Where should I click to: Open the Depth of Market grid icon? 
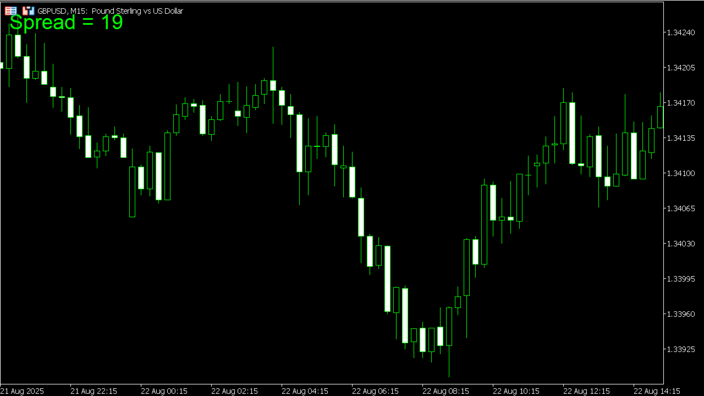tap(10, 10)
